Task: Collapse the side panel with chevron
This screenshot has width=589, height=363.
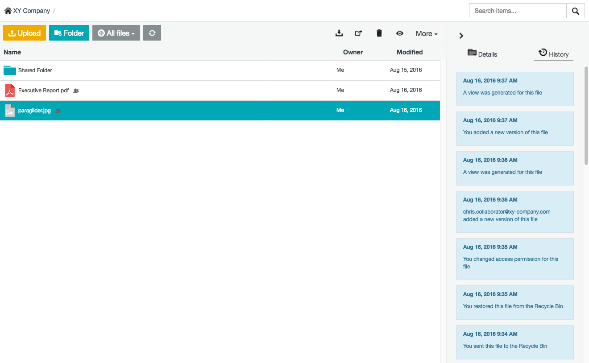Action: pos(461,36)
